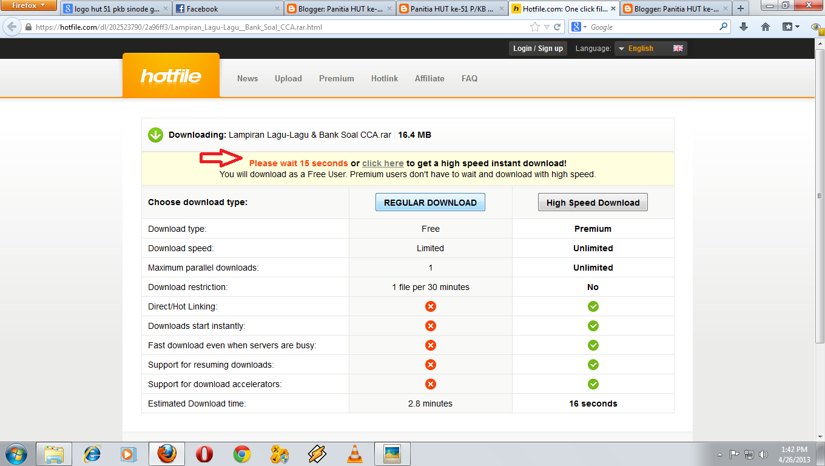The height and width of the screenshot is (466, 825).
Task: Open the FAQ nav item
Action: [470, 78]
